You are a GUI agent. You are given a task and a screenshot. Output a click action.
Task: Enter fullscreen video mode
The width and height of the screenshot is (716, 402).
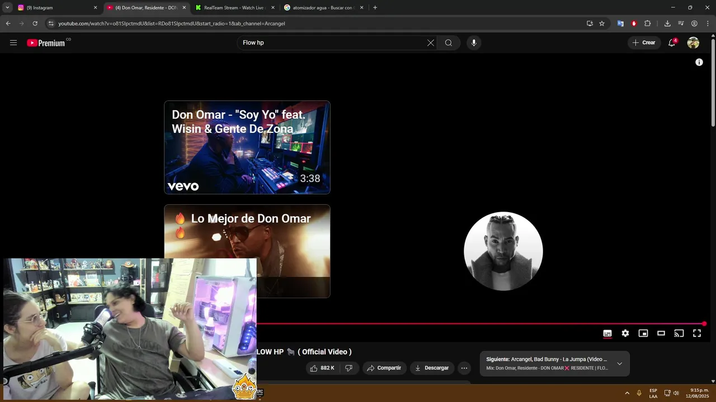pyautogui.click(x=697, y=333)
